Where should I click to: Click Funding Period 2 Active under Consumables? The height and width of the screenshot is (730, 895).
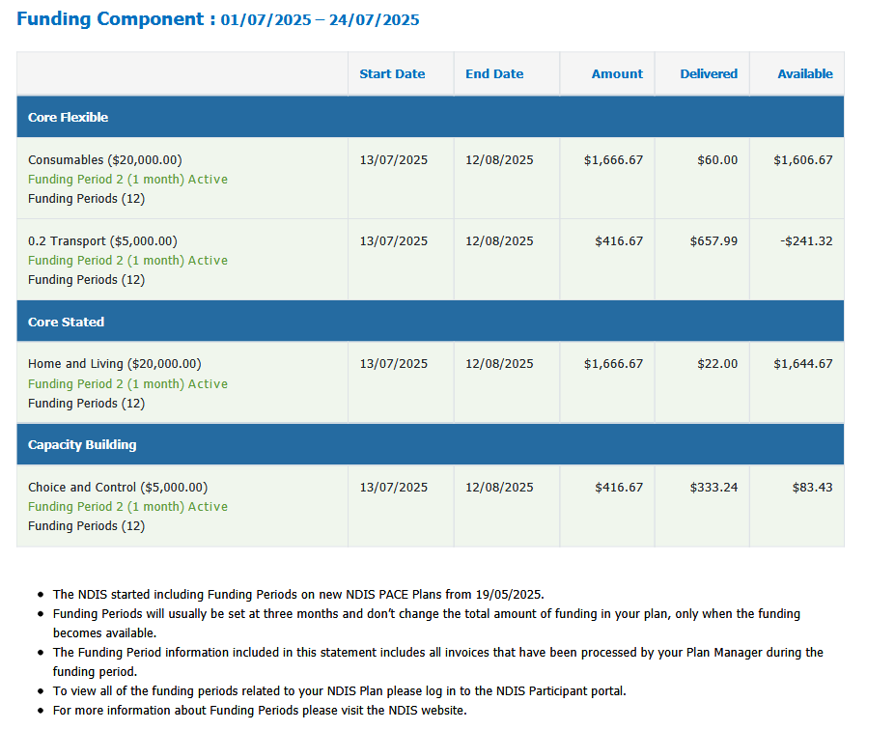pos(127,180)
